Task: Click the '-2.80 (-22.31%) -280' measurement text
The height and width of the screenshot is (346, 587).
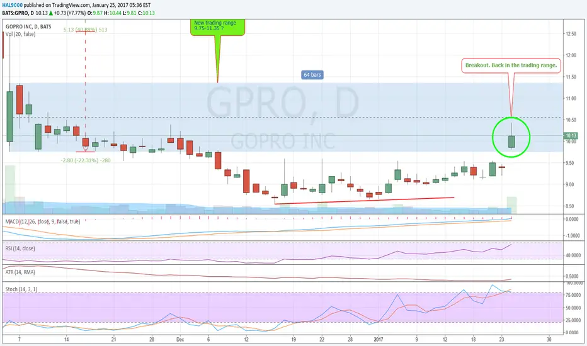Action: [x=86, y=160]
